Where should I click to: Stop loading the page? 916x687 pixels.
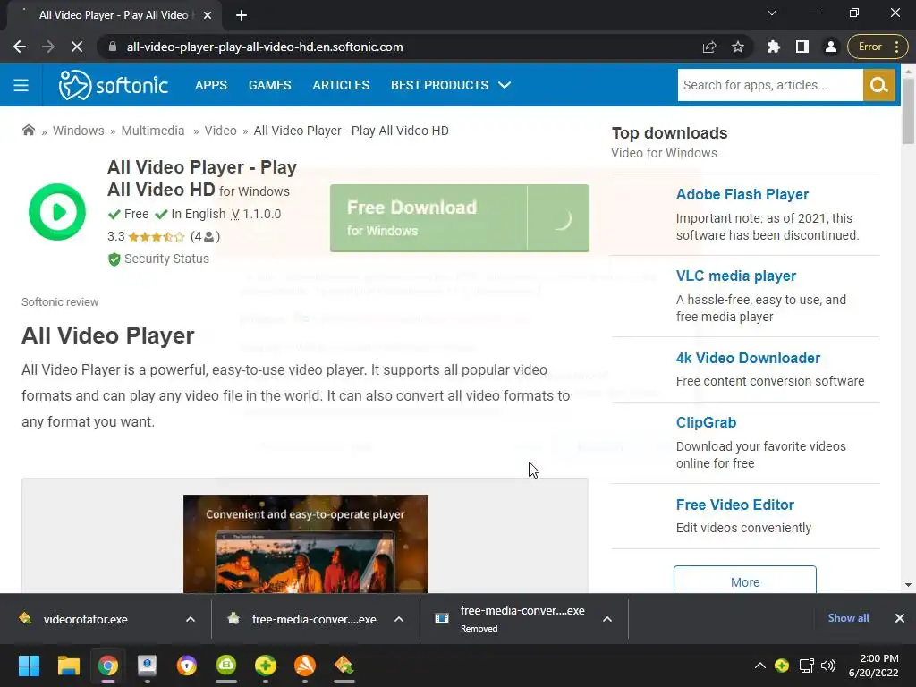tap(77, 47)
